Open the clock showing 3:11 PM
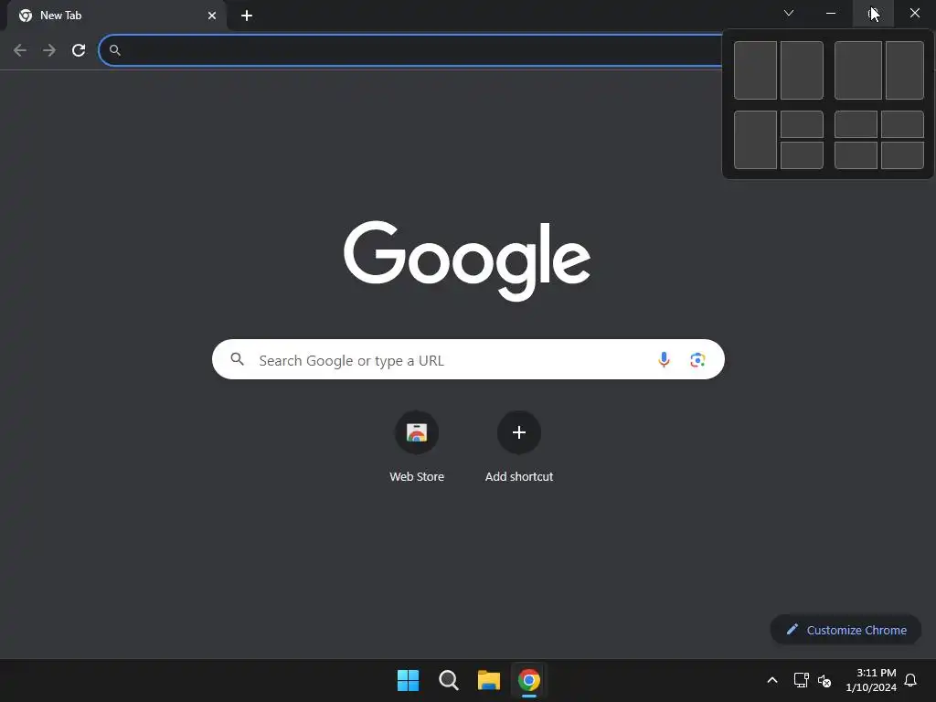The width and height of the screenshot is (936, 702). tap(871, 680)
